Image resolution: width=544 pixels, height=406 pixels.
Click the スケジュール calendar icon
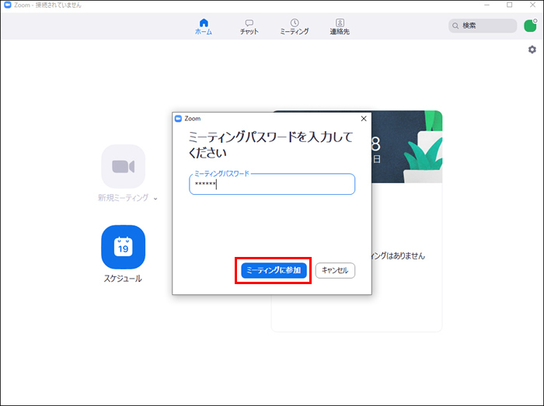click(x=123, y=247)
